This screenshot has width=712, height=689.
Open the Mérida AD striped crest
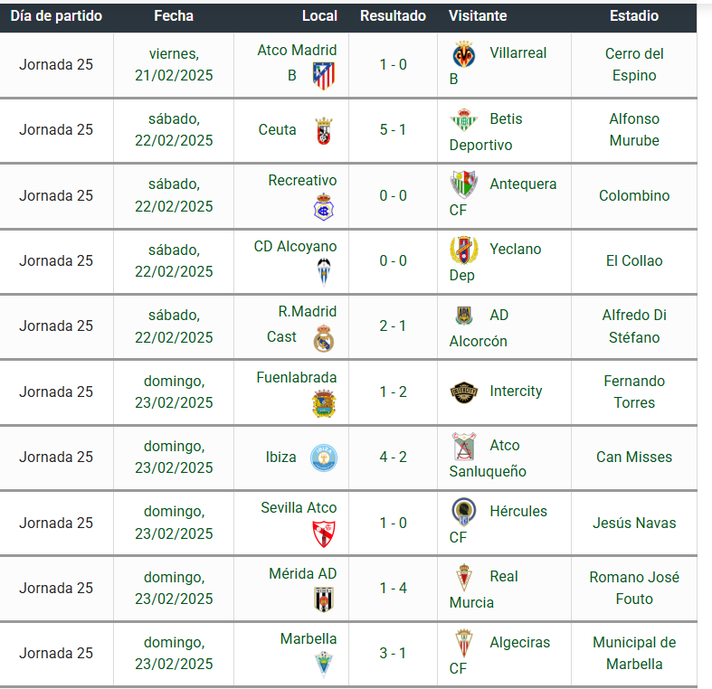[x=324, y=599]
